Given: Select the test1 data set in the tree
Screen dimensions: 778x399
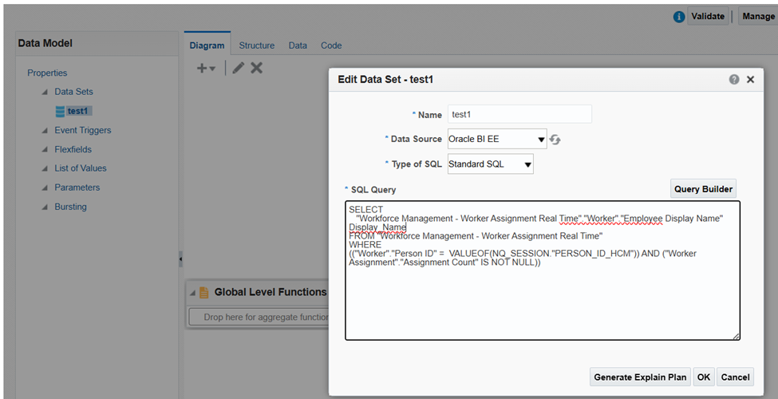Looking at the screenshot, I should [x=77, y=111].
